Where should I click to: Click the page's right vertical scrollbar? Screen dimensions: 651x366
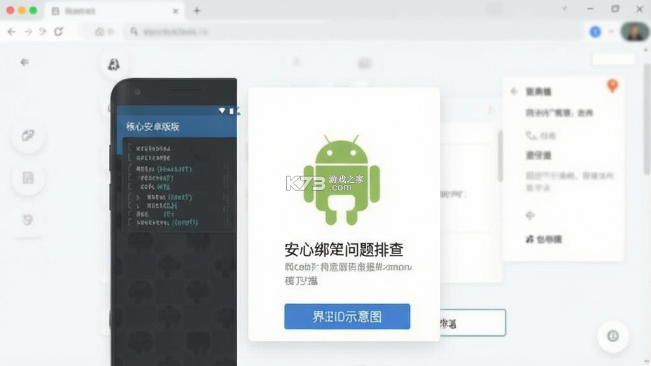point(647,119)
